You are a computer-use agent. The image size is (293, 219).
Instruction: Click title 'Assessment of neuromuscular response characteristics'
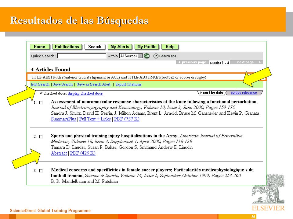154,102
